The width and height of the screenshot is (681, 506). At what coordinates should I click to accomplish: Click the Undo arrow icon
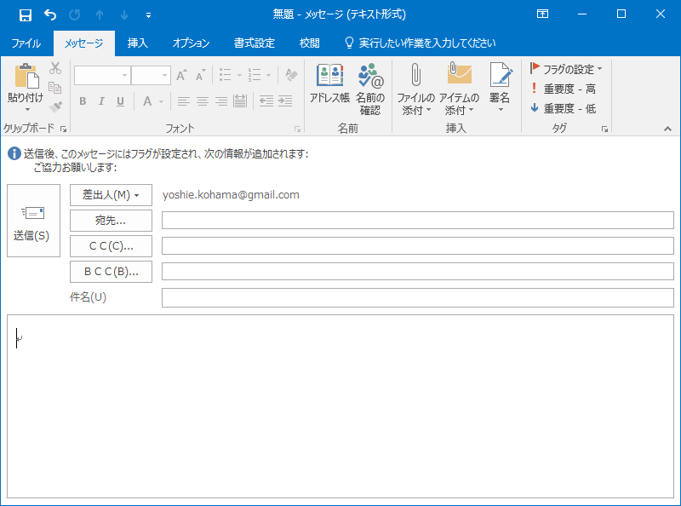(x=50, y=14)
